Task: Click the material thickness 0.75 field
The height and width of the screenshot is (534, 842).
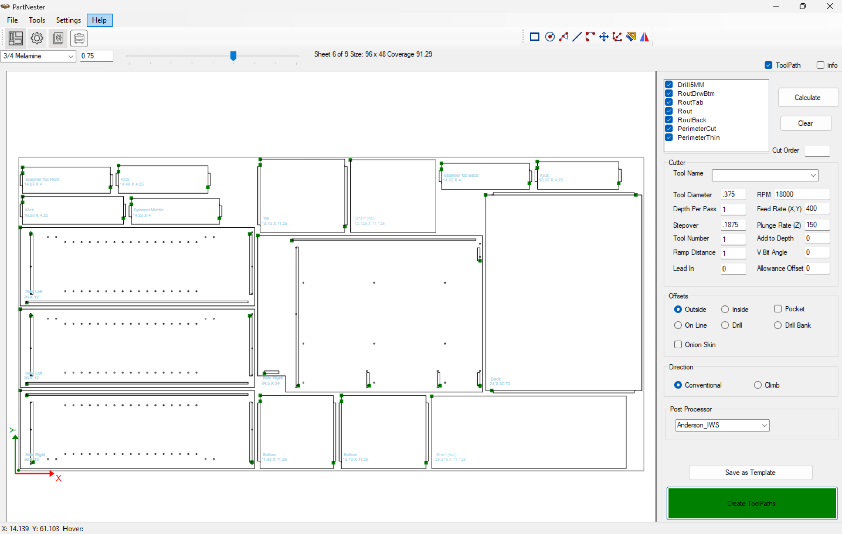Action: tap(97, 56)
